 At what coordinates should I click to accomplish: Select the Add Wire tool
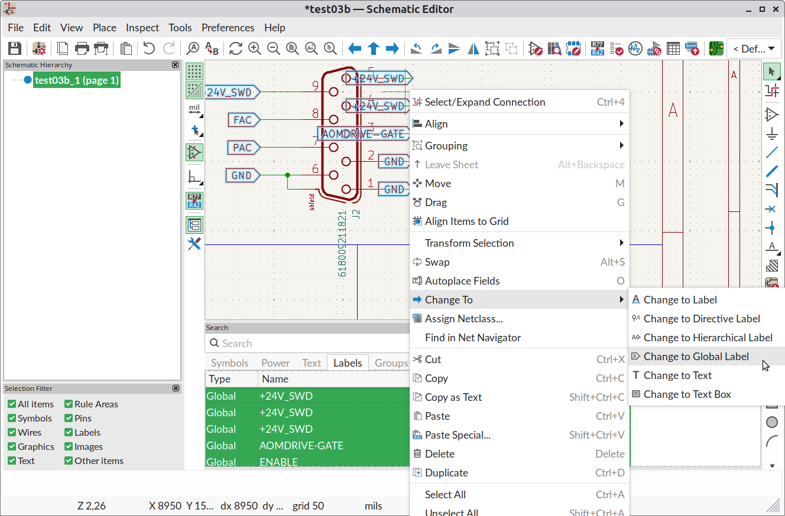pyautogui.click(x=771, y=153)
